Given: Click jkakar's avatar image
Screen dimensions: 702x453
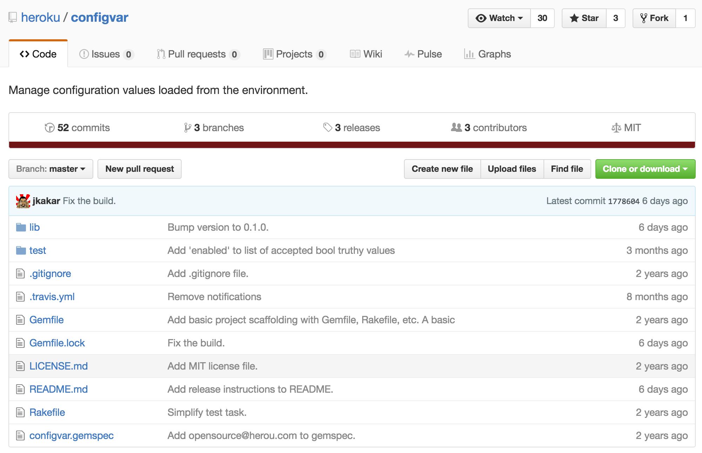Looking at the screenshot, I should coord(23,201).
